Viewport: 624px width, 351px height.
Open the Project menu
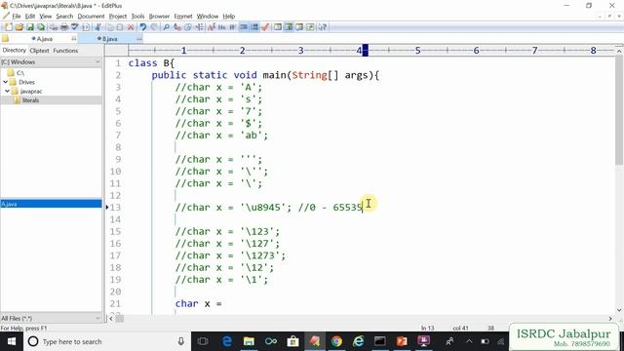117,17
